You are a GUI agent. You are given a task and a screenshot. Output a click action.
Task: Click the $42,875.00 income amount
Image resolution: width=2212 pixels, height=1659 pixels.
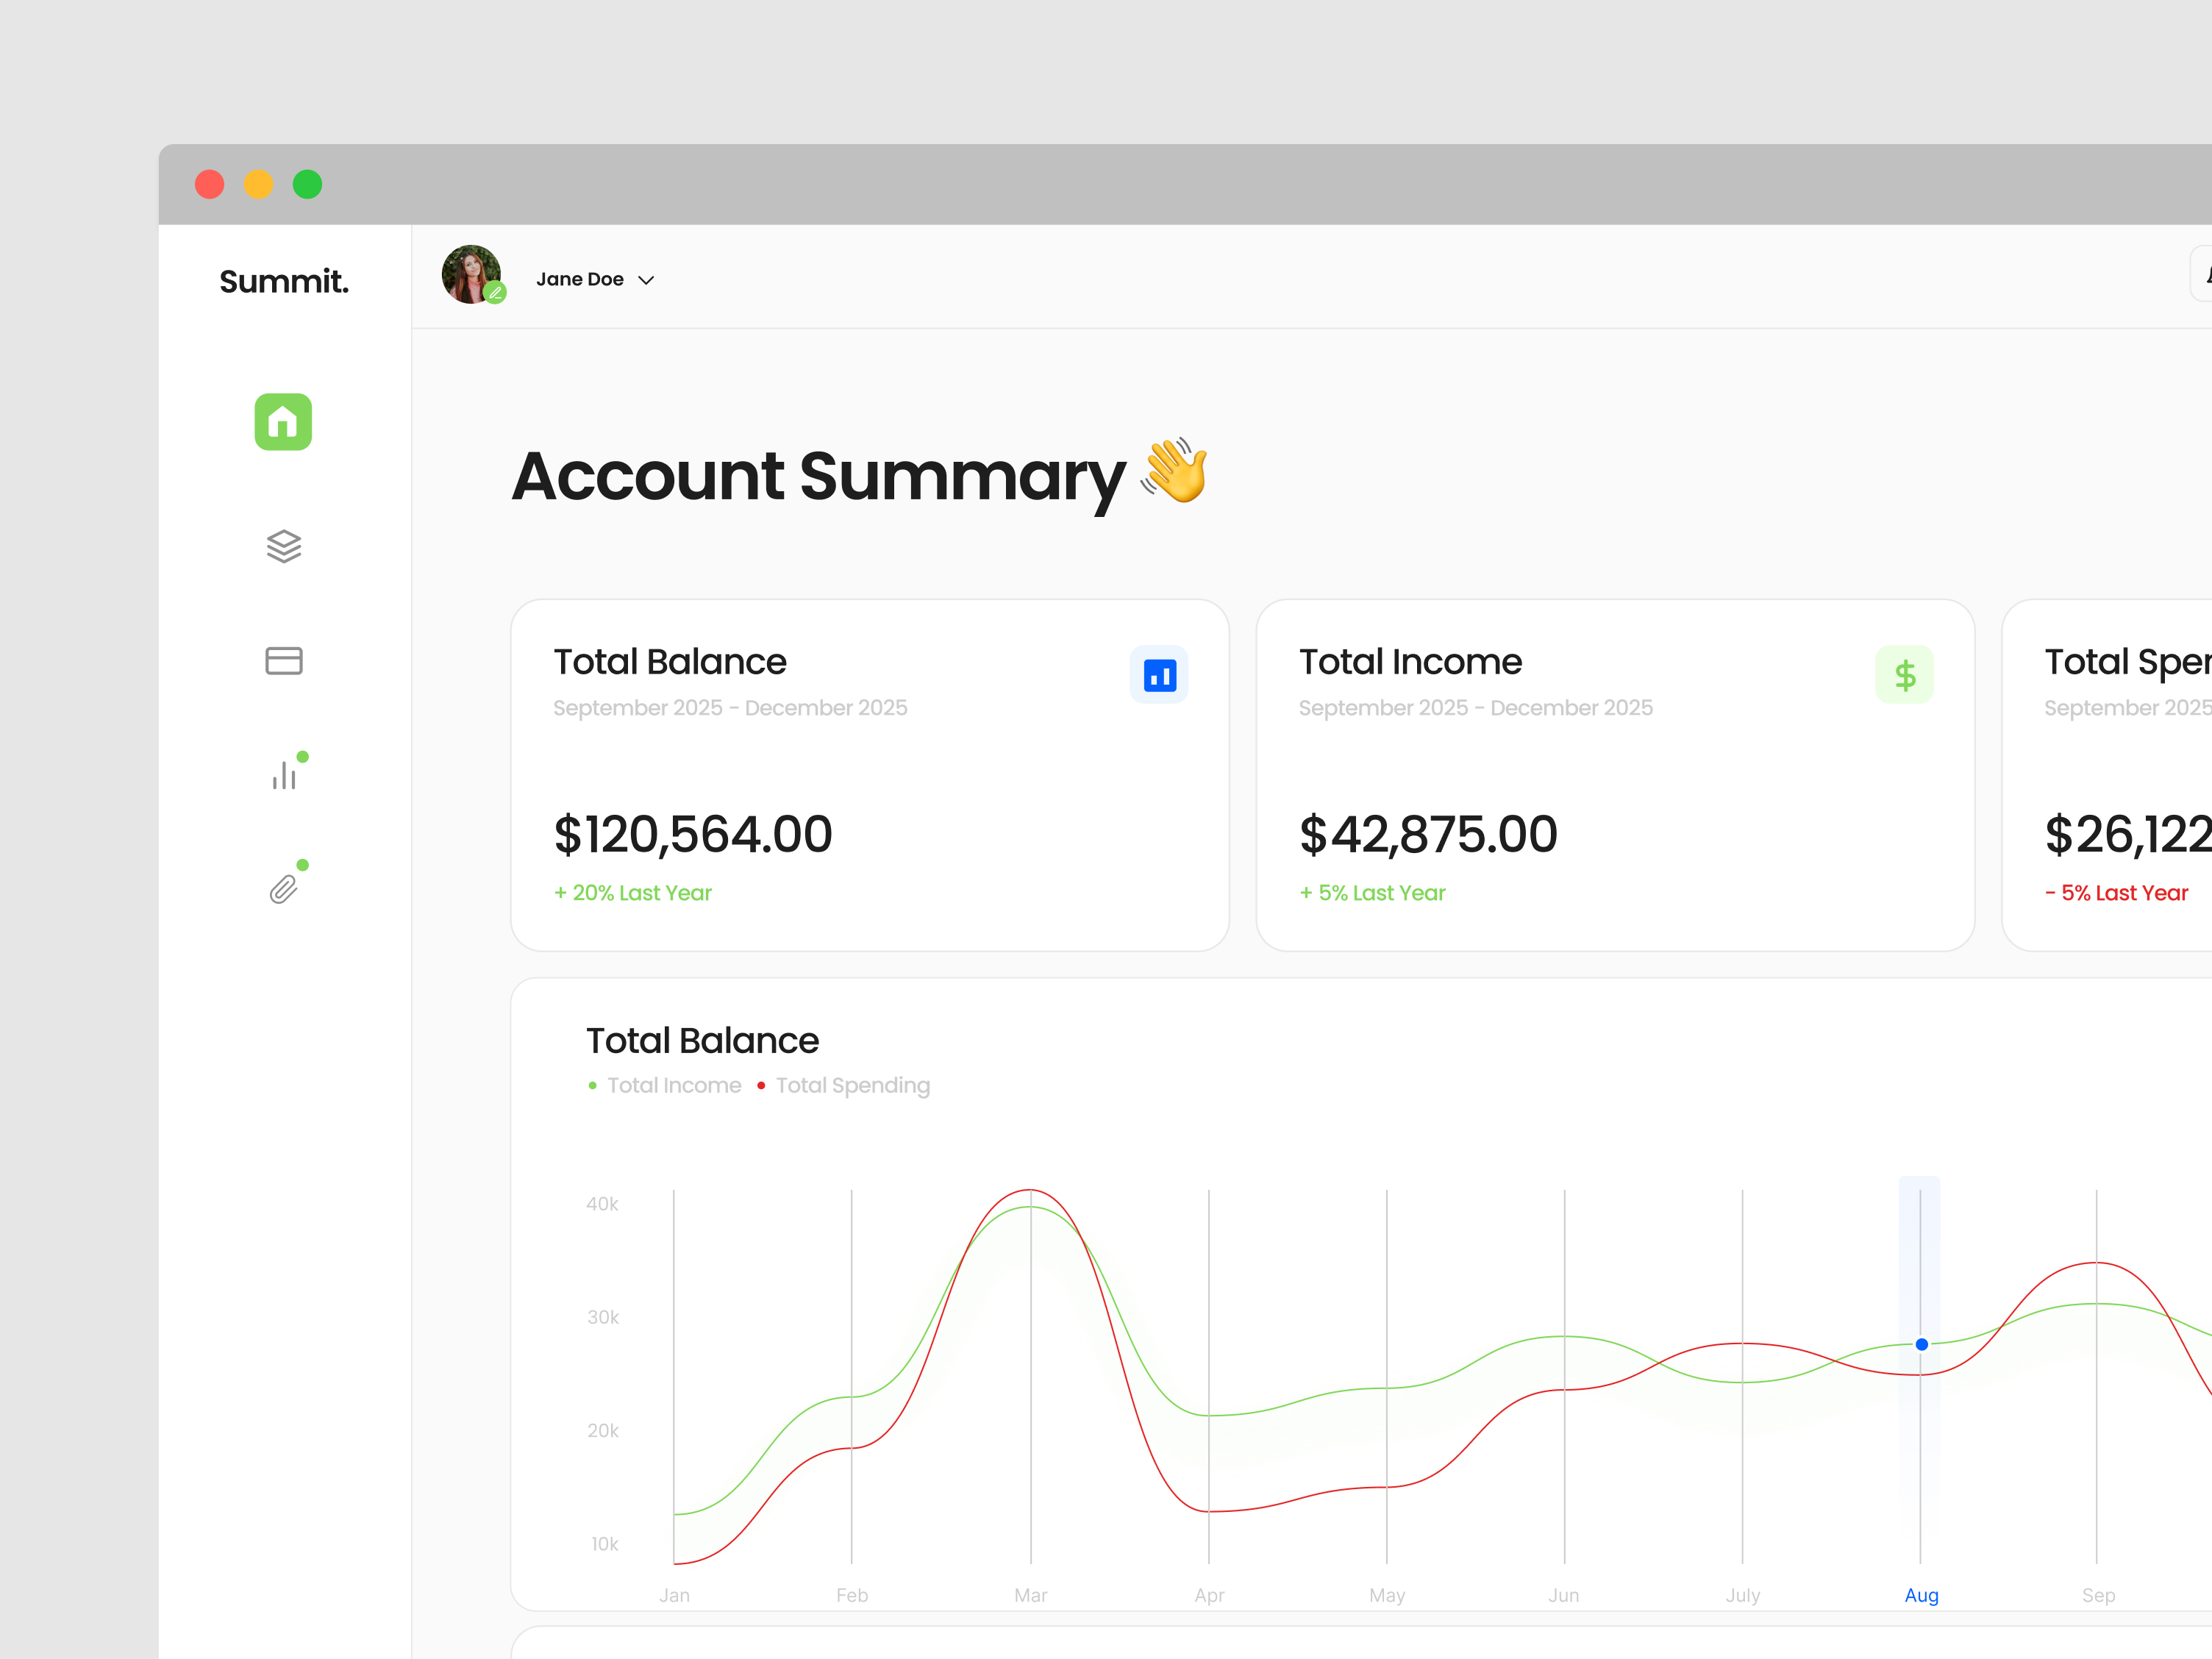1428,833
